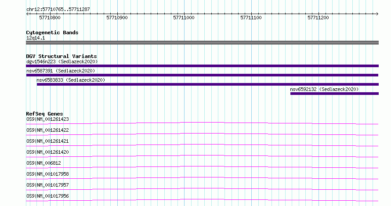Image resolution: width=391 pixels, height=206 pixels.
Task: Click the magenta intron line of NM_001017958
Action: click(x=202, y=177)
